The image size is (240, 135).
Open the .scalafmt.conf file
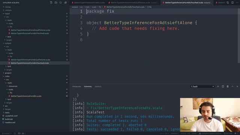click(11, 116)
